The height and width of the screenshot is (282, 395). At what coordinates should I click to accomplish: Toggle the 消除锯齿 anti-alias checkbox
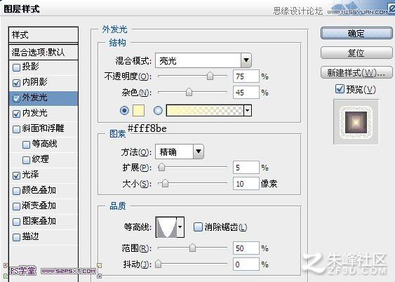click(x=198, y=227)
